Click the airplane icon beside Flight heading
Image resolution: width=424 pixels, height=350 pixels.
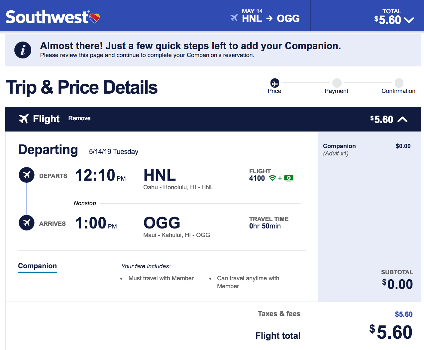[24, 119]
